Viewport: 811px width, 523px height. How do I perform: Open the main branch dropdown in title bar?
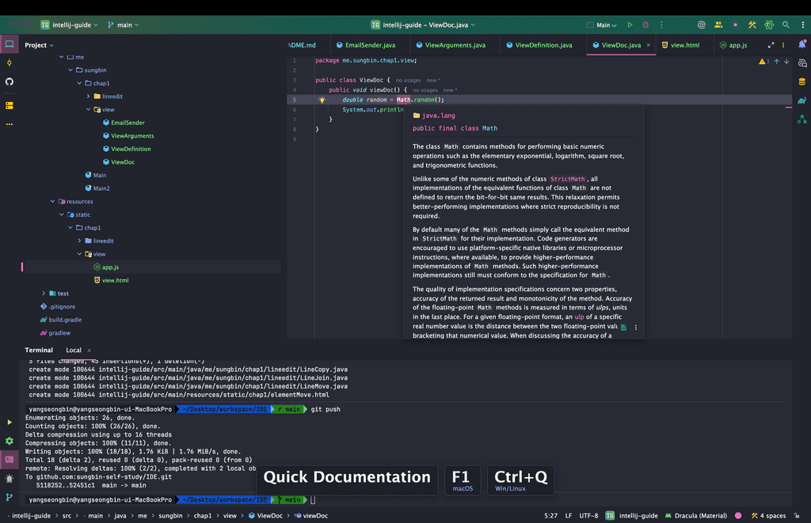tap(123, 25)
